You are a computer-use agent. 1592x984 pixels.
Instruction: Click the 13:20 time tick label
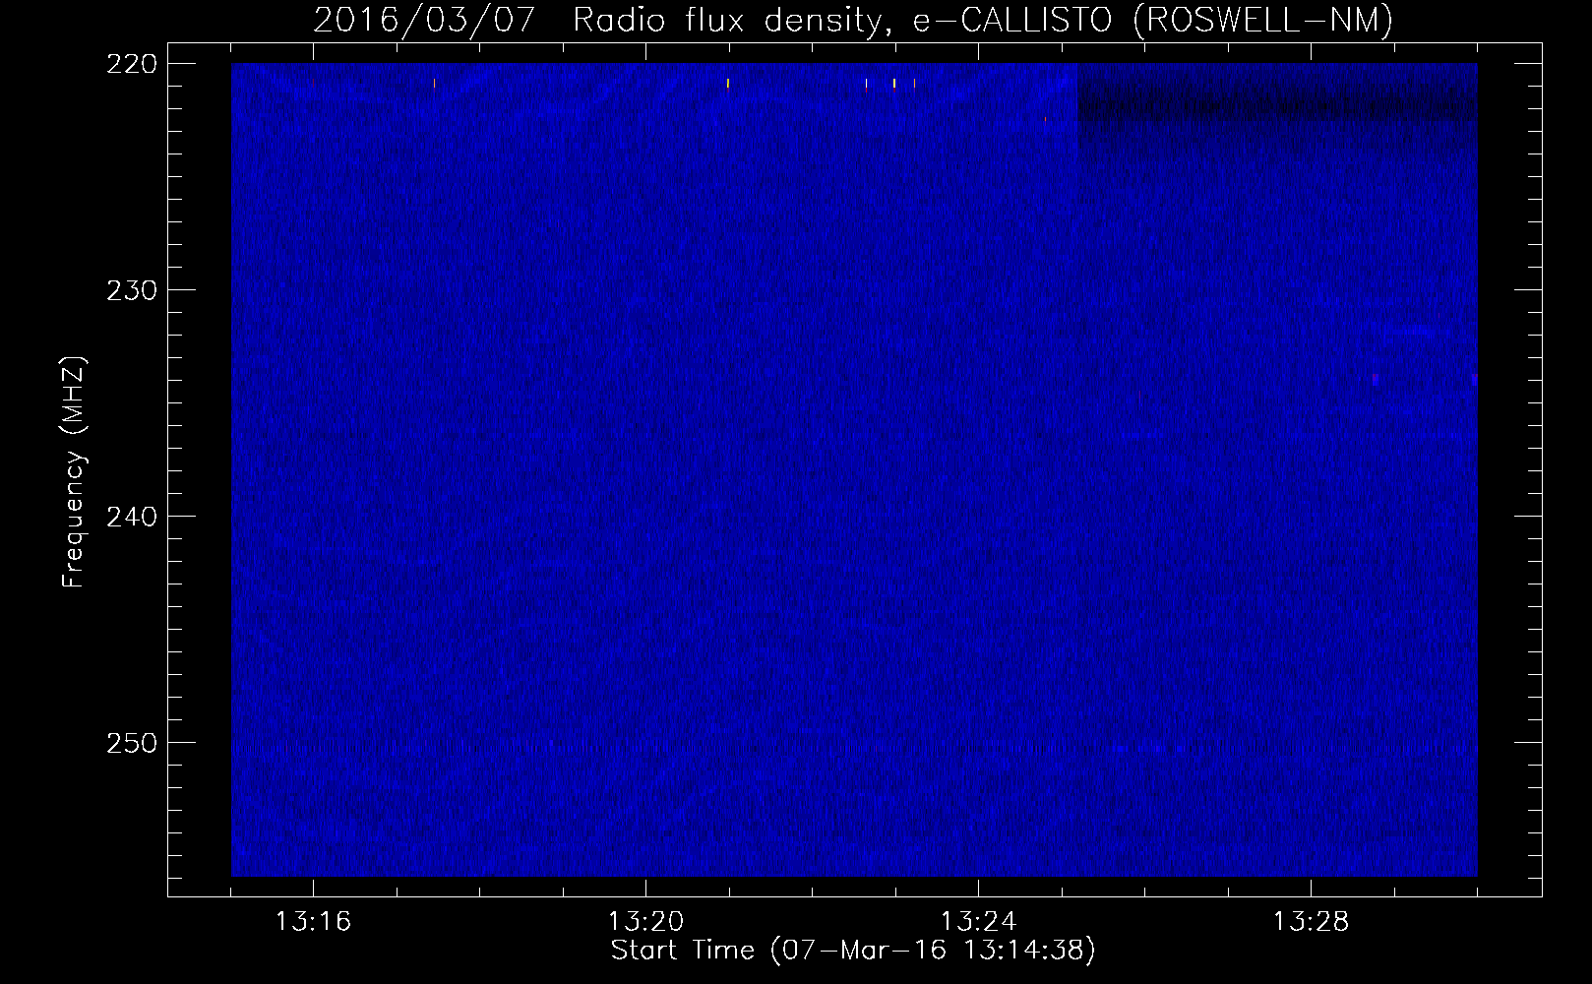(x=645, y=922)
